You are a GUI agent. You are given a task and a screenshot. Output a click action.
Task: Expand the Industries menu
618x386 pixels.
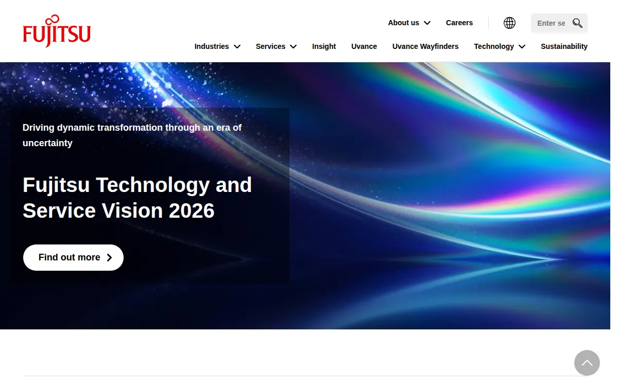217,46
